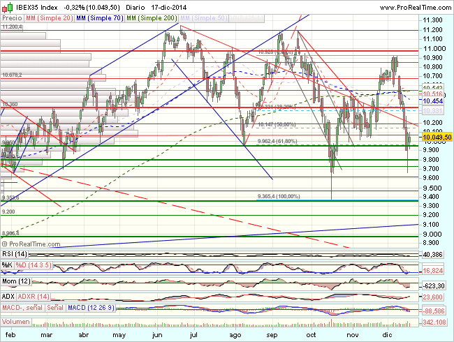The width and height of the screenshot is (454, 342).
Task: Click the Fibonacci label 10.147 (50,00%)
Action: click(277, 124)
